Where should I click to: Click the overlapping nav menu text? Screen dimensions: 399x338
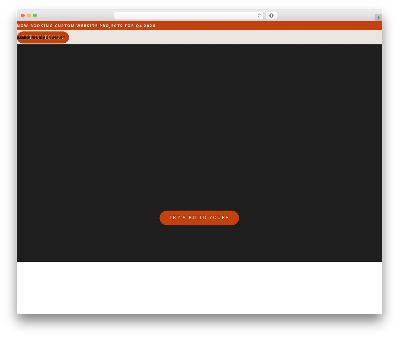coord(41,38)
